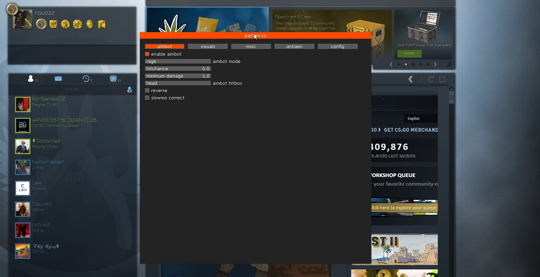
Task: Go to the config tab
Action: [338, 46]
